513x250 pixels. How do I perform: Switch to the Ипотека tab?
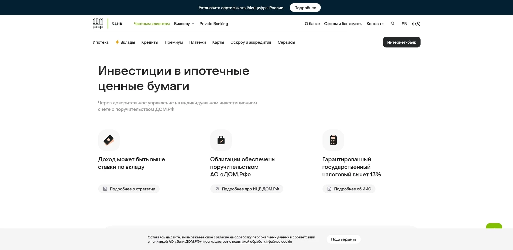pos(100,42)
